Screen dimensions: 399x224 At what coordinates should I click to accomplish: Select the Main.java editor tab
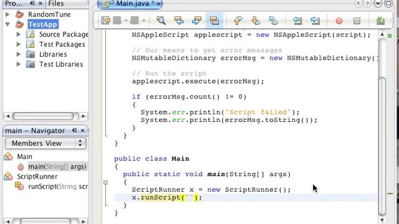(x=132, y=4)
